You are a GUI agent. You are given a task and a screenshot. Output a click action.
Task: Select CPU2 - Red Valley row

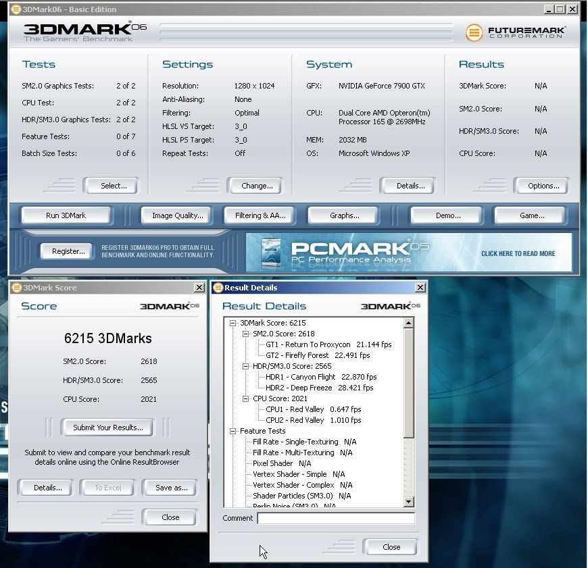point(314,420)
